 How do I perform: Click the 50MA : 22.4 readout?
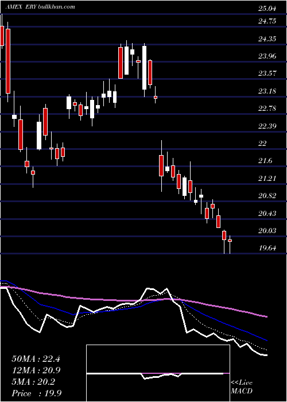(x=36, y=359)
